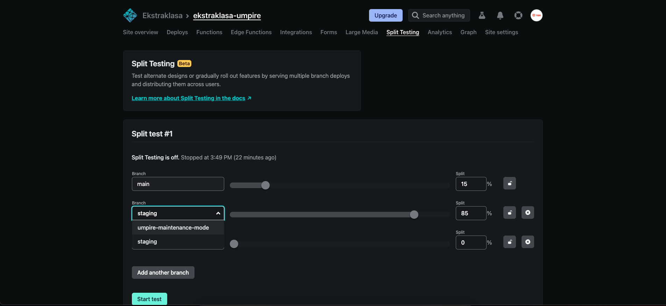Image resolution: width=666 pixels, height=306 pixels.
Task: Click the 'Split test #1' heading
Action: click(152, 134)
